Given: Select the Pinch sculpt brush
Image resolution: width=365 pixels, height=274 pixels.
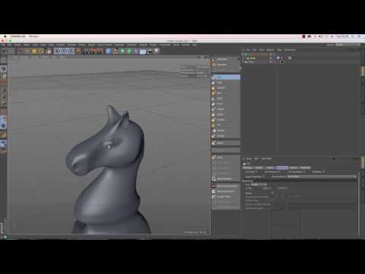Looking at the screenshot, I should 226,104.
